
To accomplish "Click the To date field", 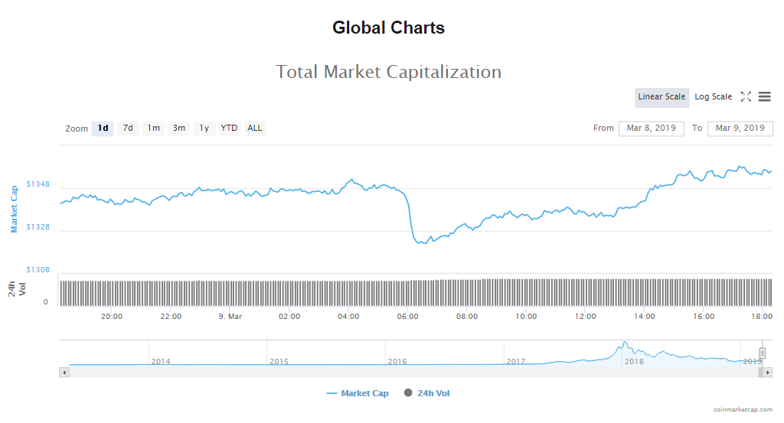I will 740,129.
